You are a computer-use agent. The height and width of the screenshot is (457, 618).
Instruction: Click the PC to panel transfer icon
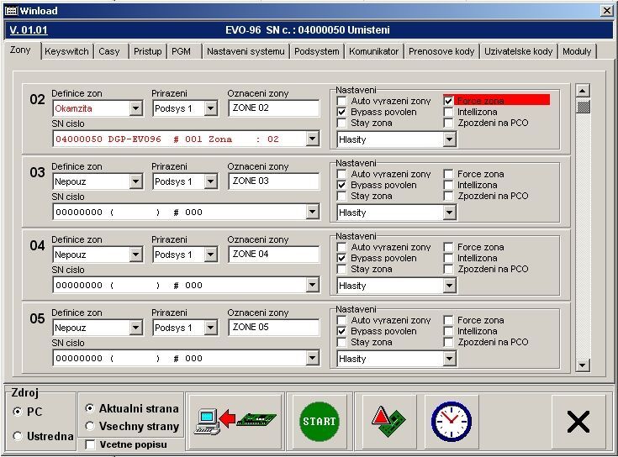(x=235, y=421)
